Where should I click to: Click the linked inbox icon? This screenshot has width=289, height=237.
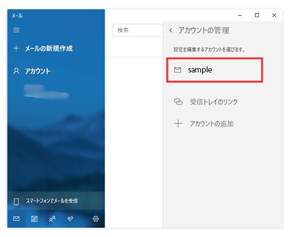click(178, 102)
